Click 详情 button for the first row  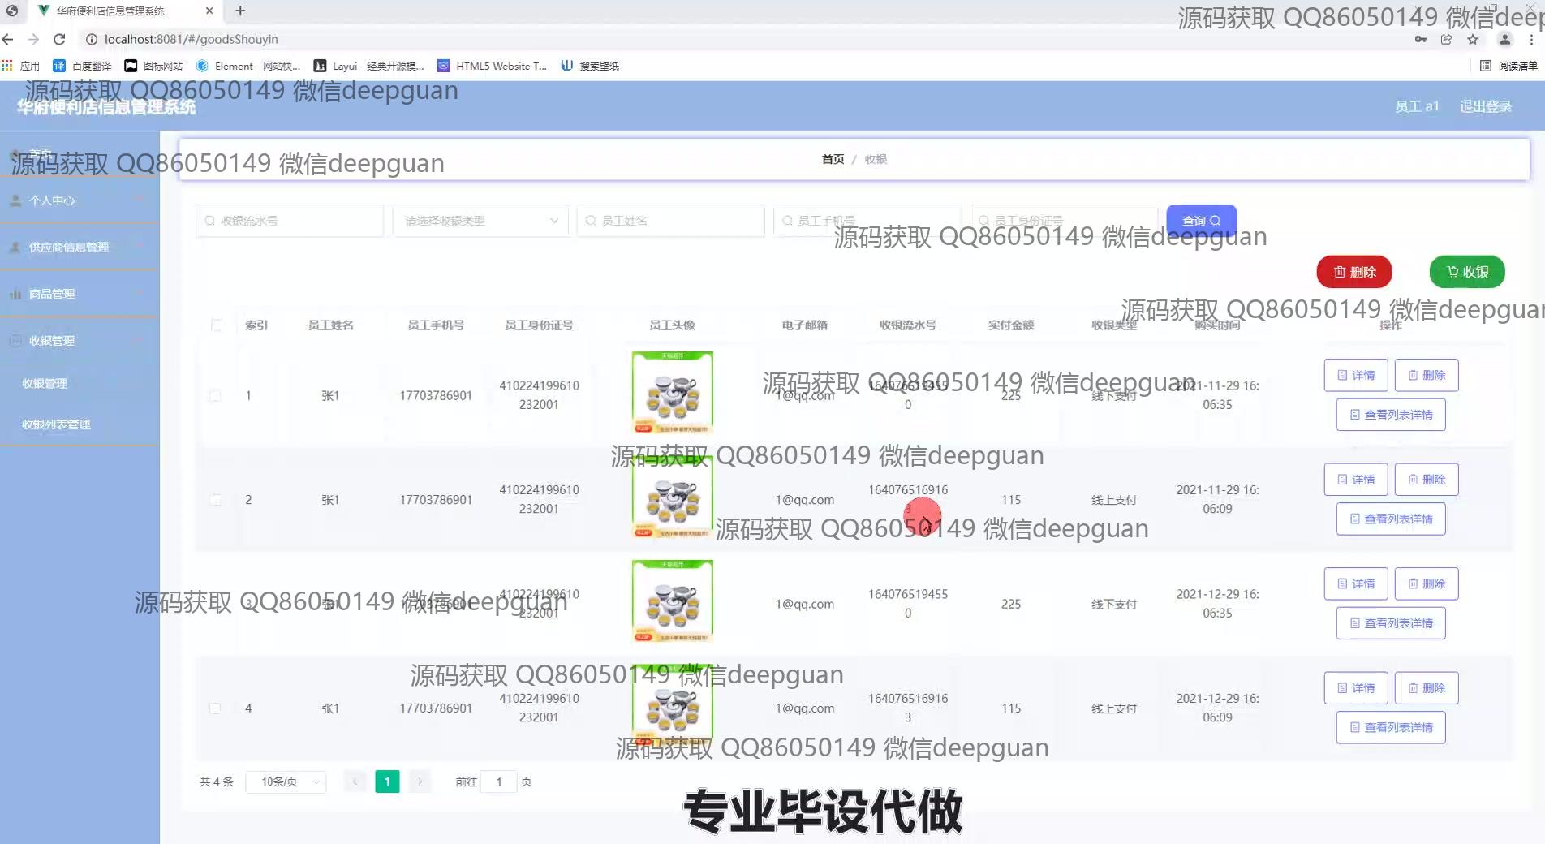point(1355,375)
